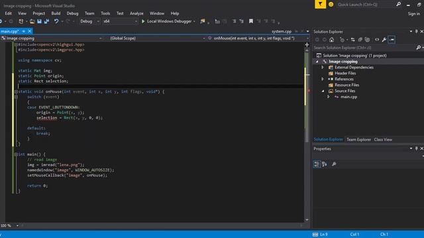This screenshot has width=424, height=238.
Task: Click Local Windows Debugger start button
Action: coord(167,21)
